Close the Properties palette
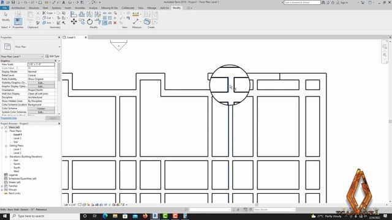 pos(59,37)
